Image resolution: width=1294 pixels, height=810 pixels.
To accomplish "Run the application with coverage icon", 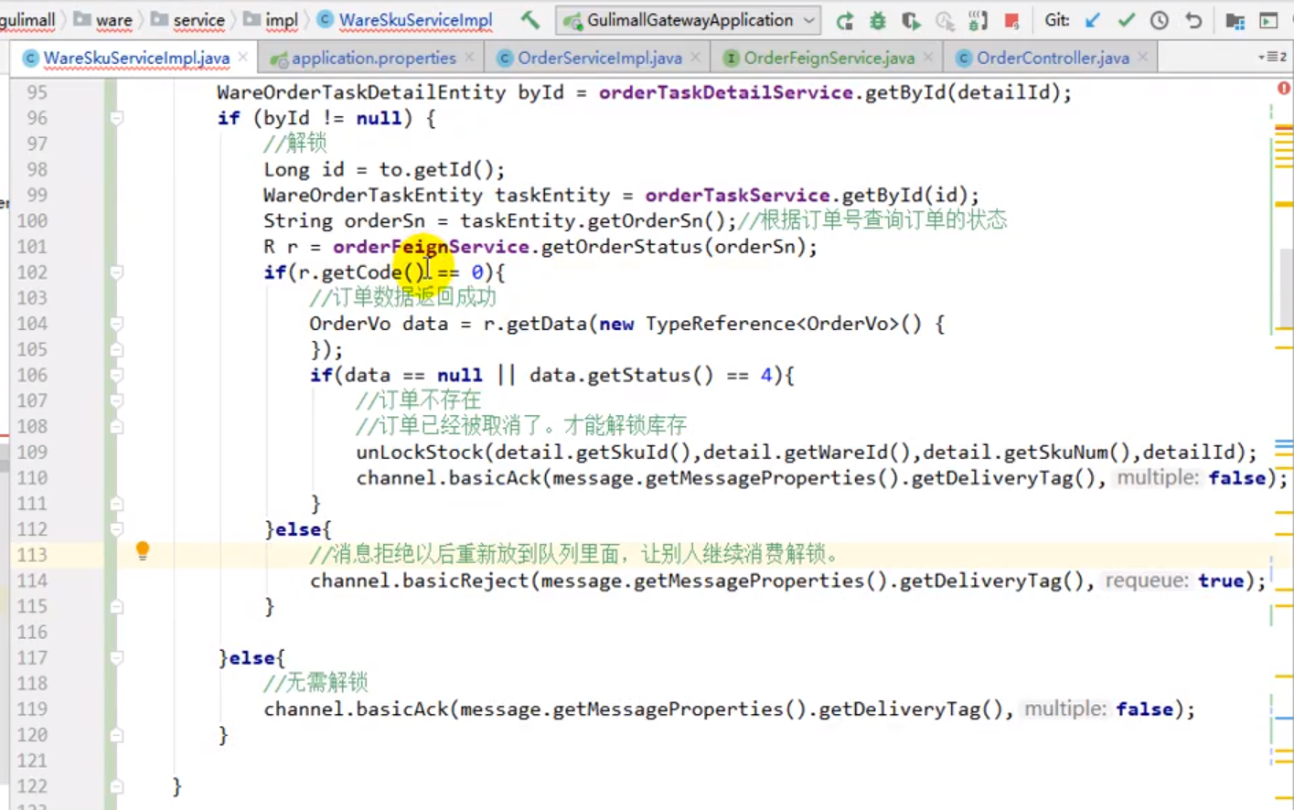I will coord(911,20).
